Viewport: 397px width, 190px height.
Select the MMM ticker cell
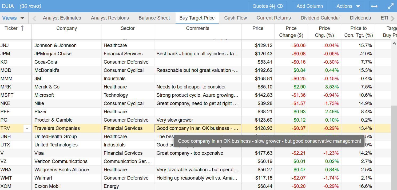point(16,79)
